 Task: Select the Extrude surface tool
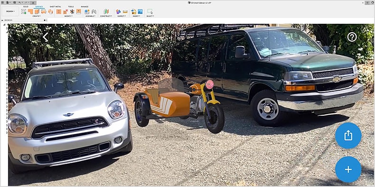pyautogui.click(x=30, y=11)
